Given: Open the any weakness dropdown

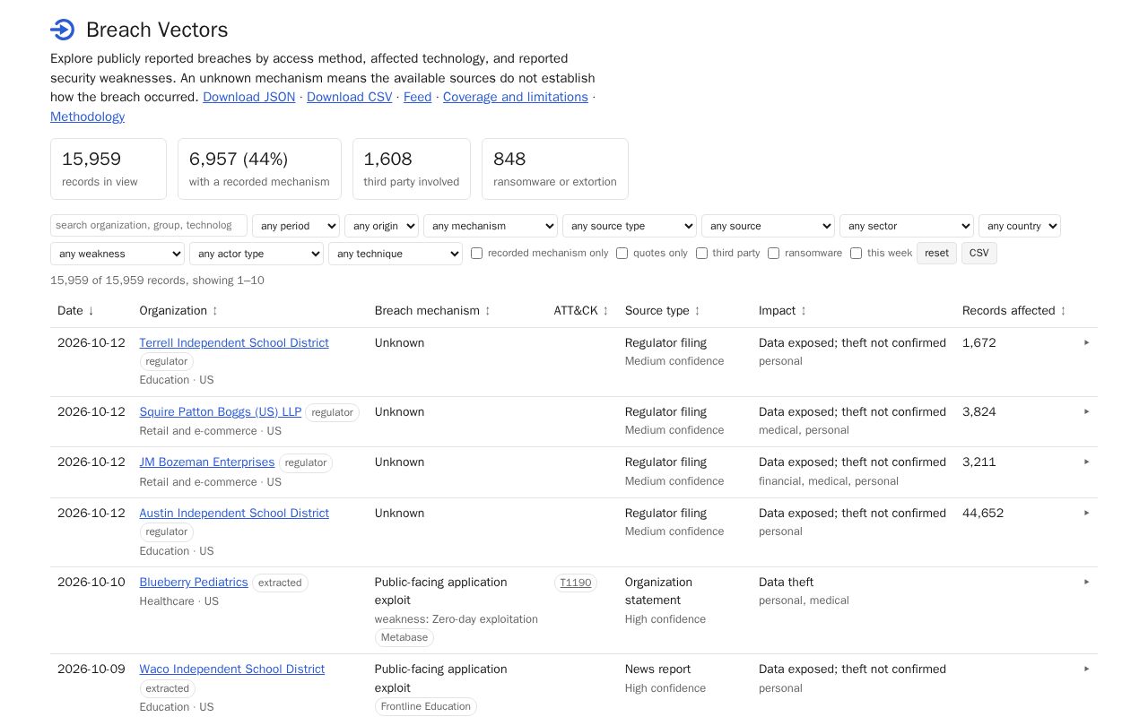Looking at the screenshot, I should point(117,254).
